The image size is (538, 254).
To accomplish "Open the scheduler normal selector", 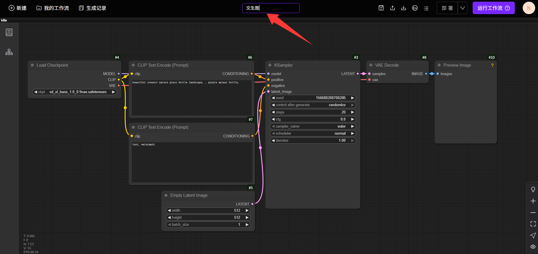I will point(313,133).
